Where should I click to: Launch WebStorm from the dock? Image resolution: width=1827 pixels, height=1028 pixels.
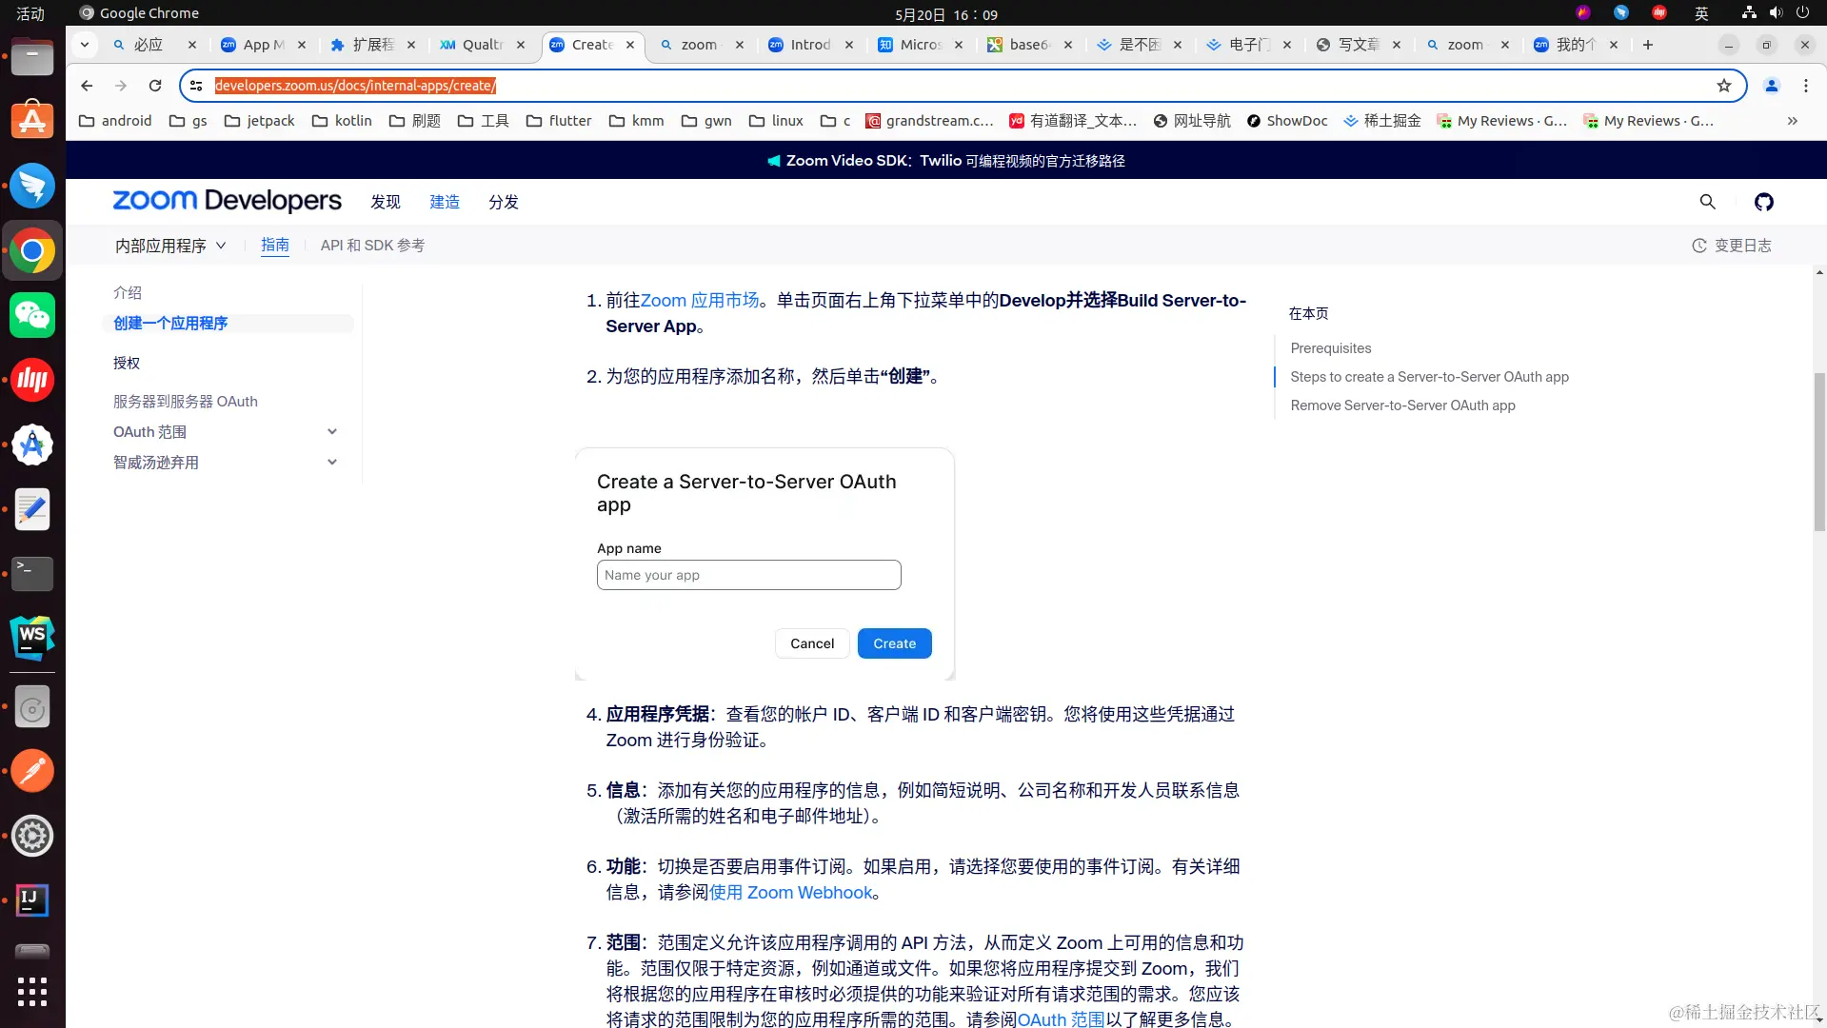point(32,638)
